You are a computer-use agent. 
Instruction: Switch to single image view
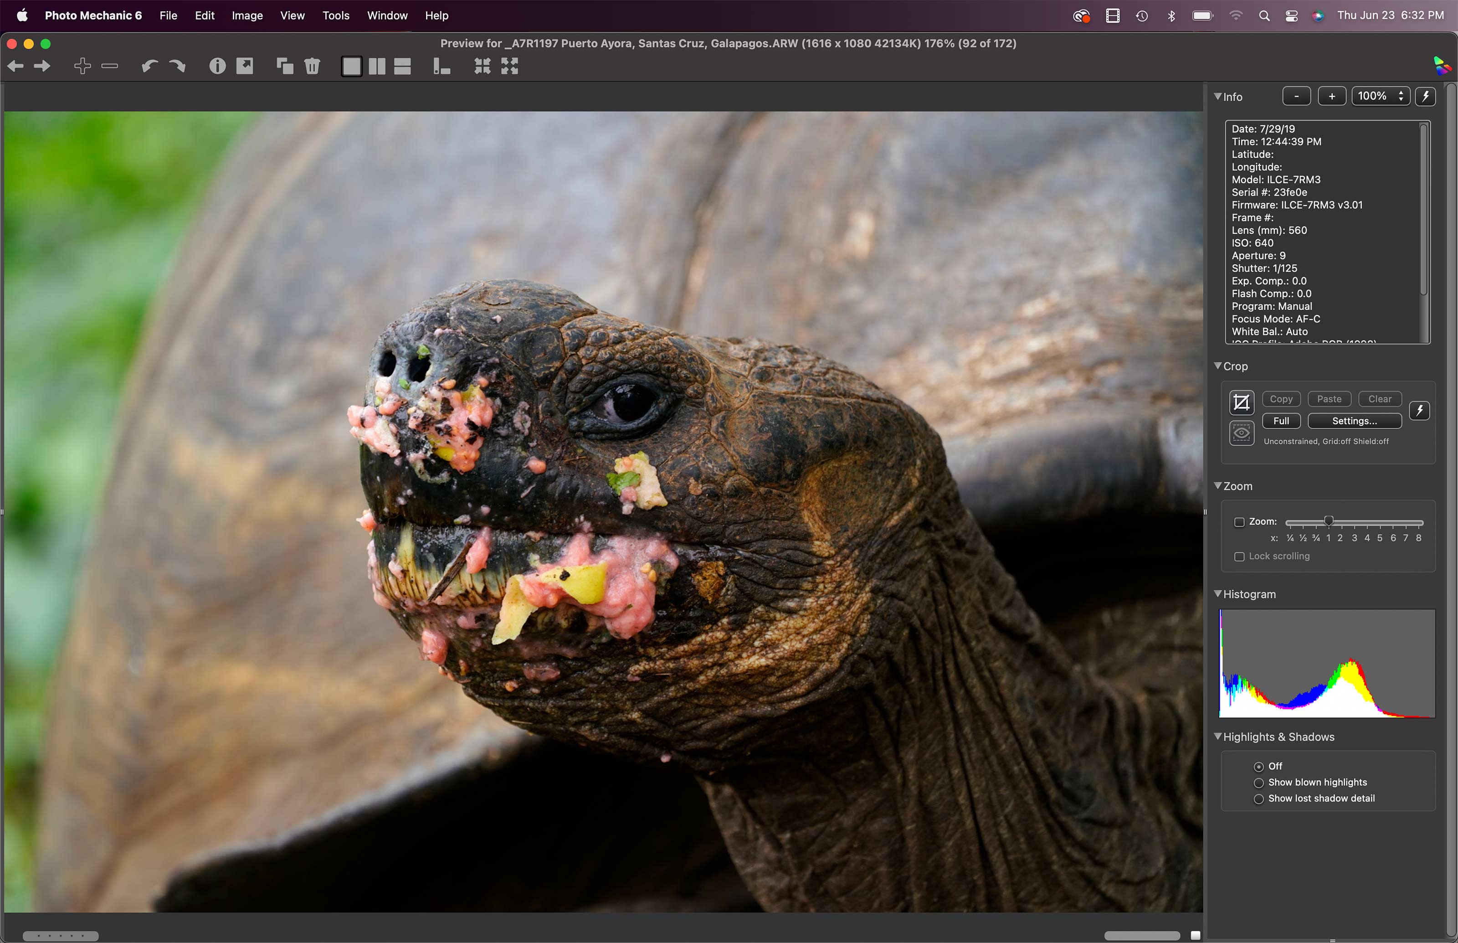pos(351,66)
